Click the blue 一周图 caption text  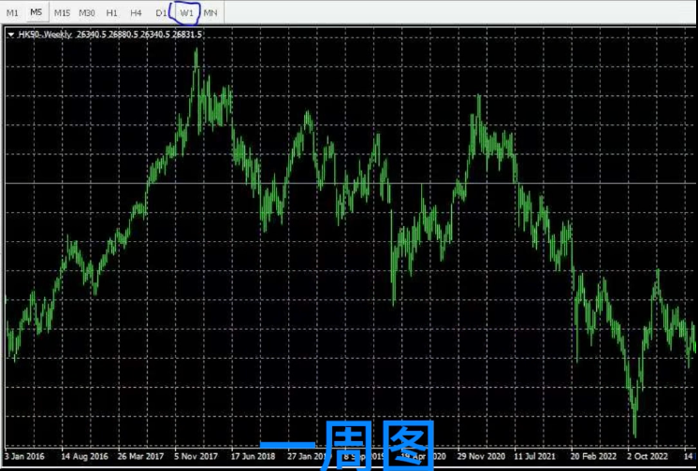(x=347, y=445)
